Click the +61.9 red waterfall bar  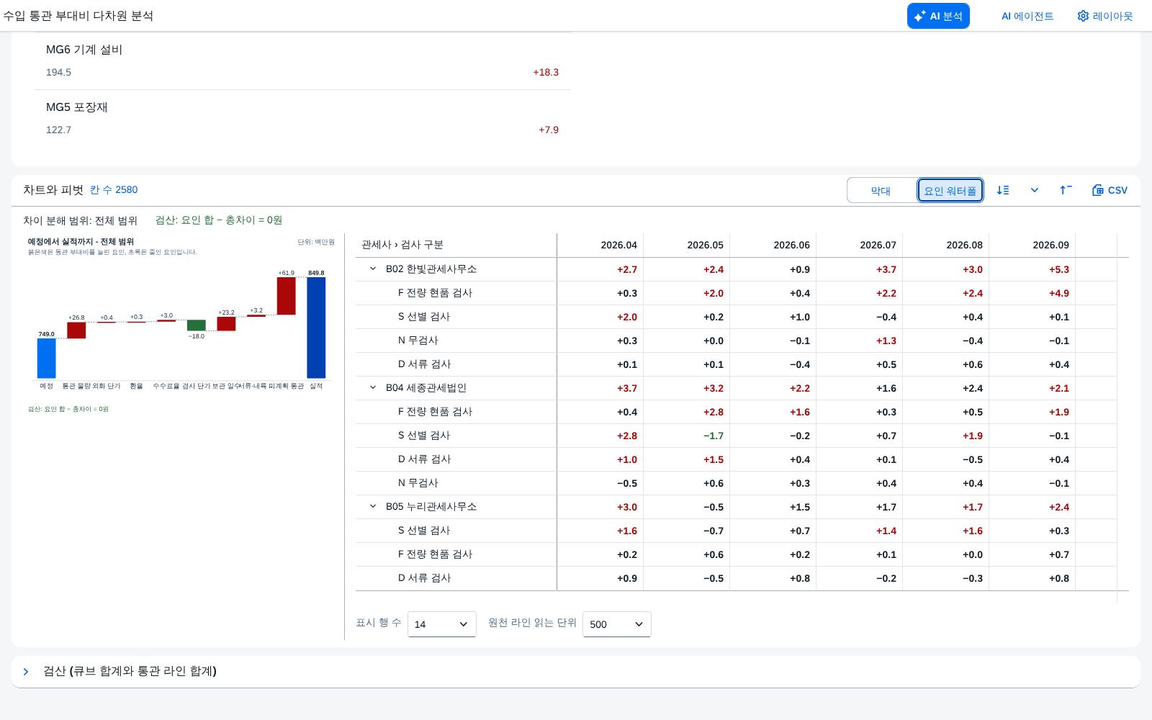(286, 296)
